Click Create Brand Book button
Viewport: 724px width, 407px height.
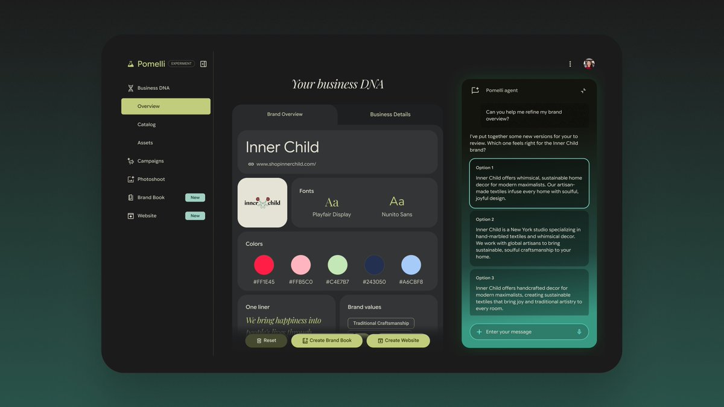coord(326,341)
